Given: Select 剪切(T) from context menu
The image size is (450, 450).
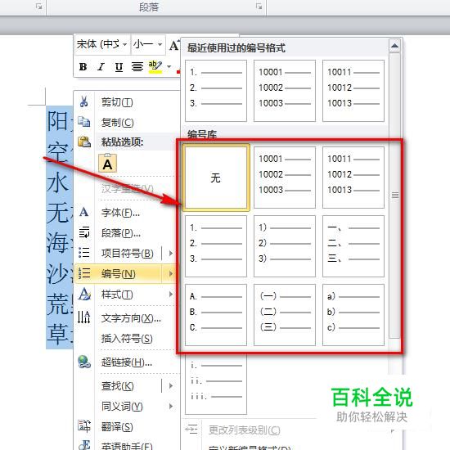Looking at the screenshot, I should tap(117, 102).
